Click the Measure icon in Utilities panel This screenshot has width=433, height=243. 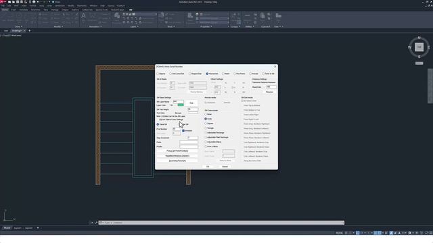[248, 16]
